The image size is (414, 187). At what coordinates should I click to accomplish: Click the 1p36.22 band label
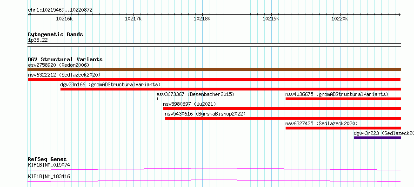pyautogui.click(x=38, y=40)
